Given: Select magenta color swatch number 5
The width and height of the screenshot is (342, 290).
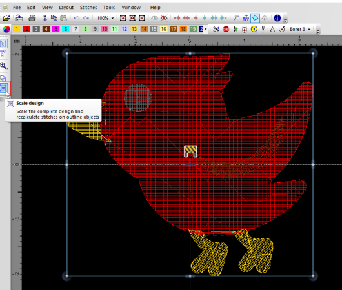Looking at the screenshot, I should point(56,29).
